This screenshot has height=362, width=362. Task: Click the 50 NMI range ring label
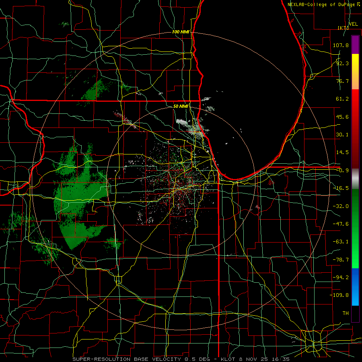181,106
